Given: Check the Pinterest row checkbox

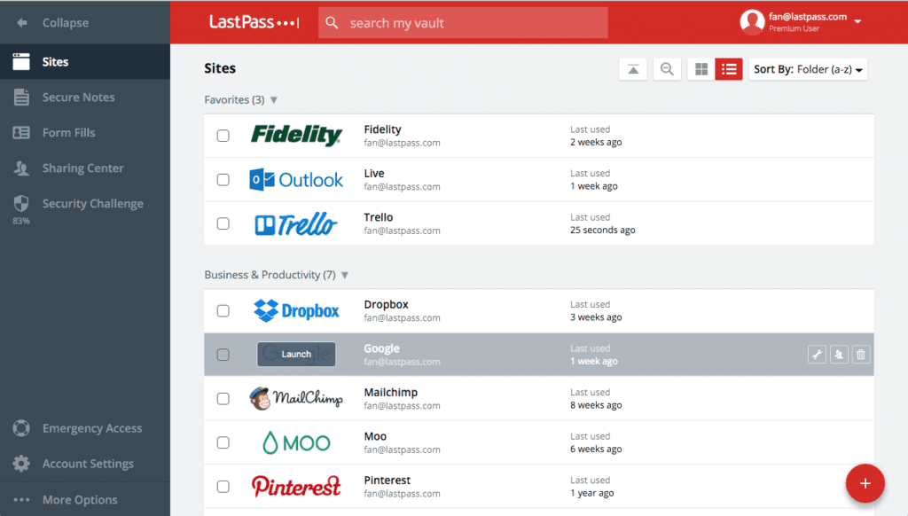Looking at the screenshot, I should [x=223, y=487].
